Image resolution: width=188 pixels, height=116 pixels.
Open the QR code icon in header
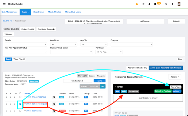point(144,4)
